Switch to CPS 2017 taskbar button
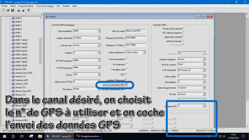The image size is (249, 140). [x=60, y=136]
